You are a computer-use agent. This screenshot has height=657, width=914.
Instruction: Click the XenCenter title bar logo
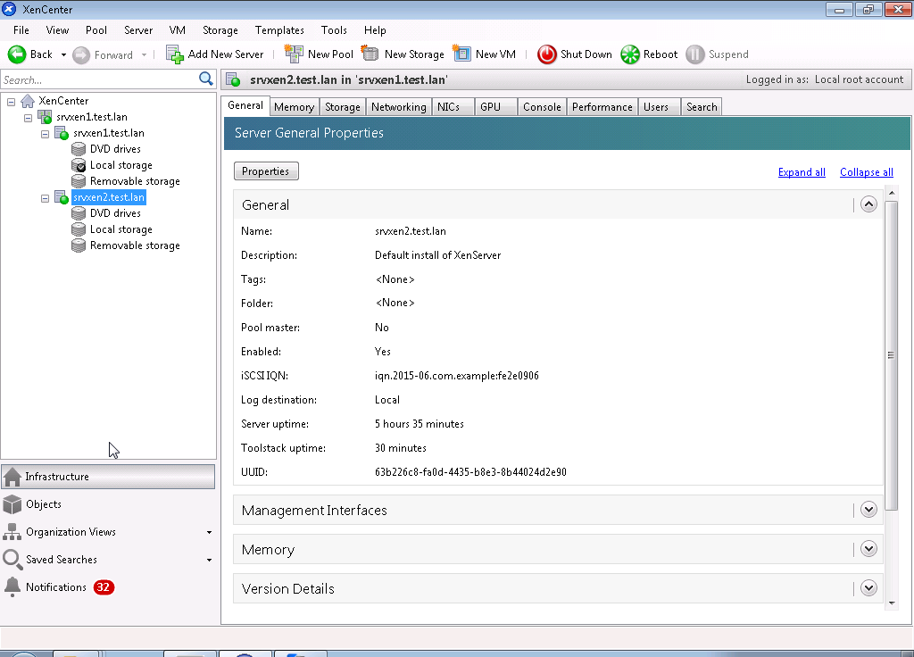point(9,9)
